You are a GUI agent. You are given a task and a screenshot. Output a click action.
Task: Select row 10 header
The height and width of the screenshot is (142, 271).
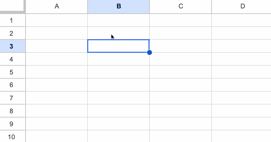(12, 137)
